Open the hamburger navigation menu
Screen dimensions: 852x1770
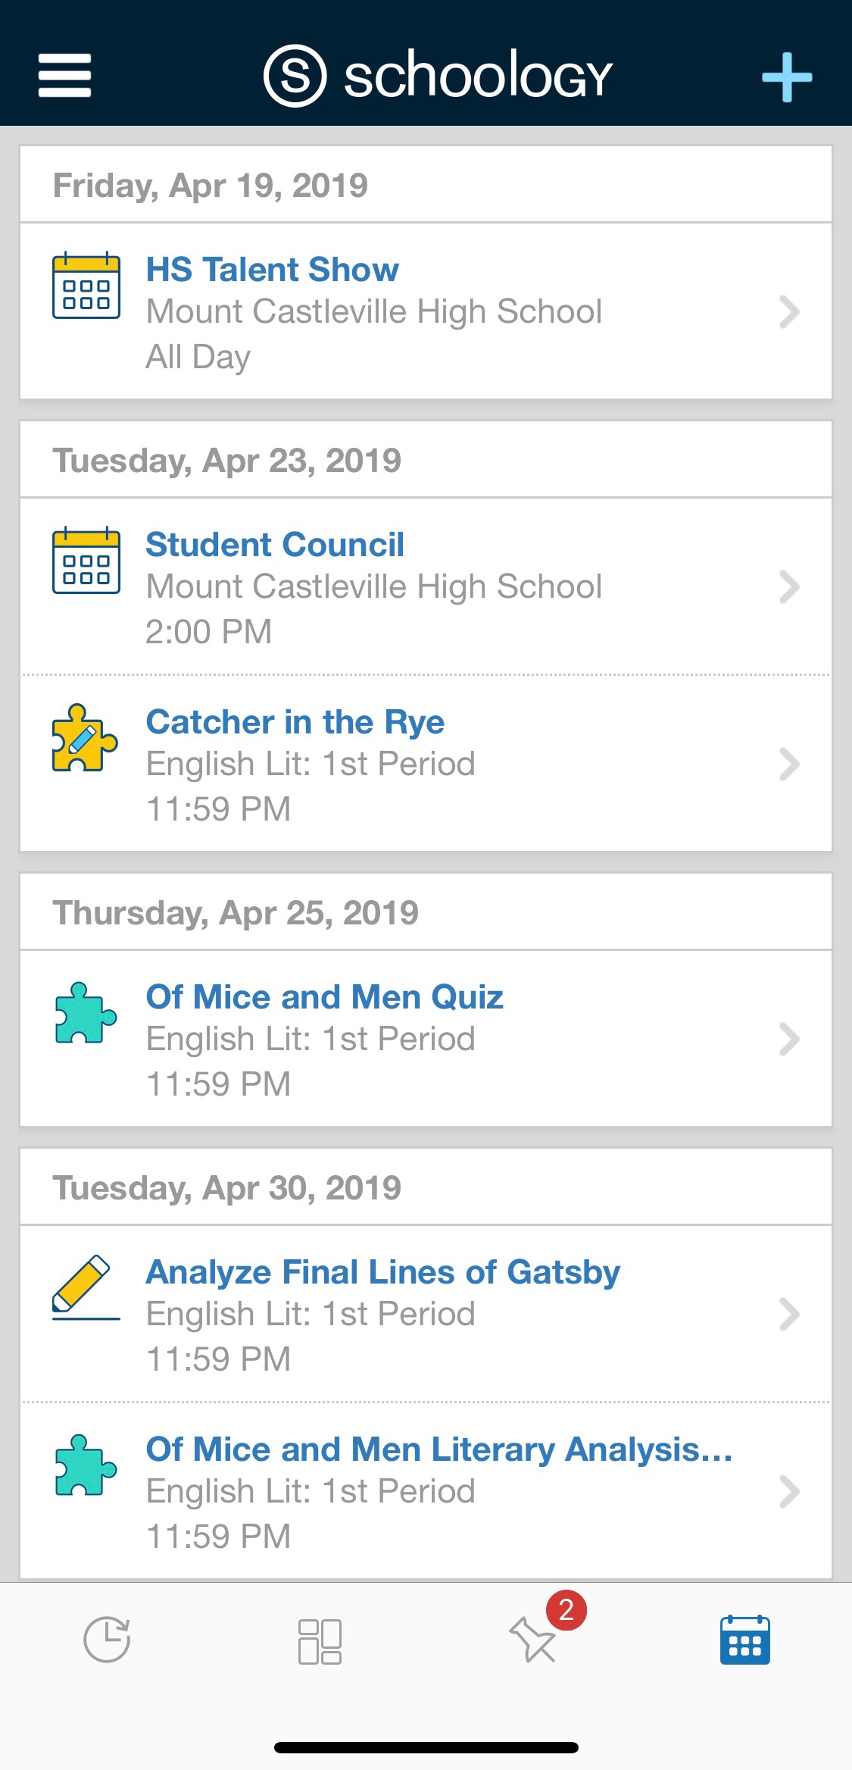(65, 75)
